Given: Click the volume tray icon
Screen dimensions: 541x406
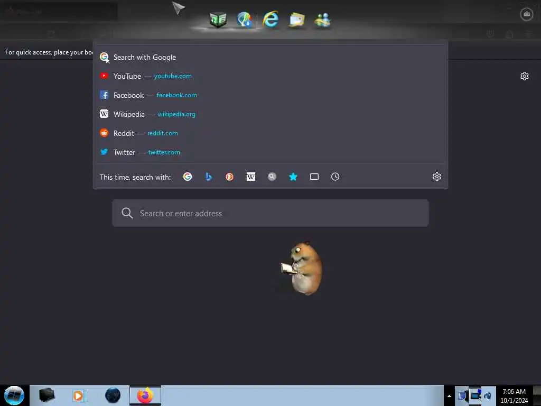Looking at the screenshot, I should 488,396.
